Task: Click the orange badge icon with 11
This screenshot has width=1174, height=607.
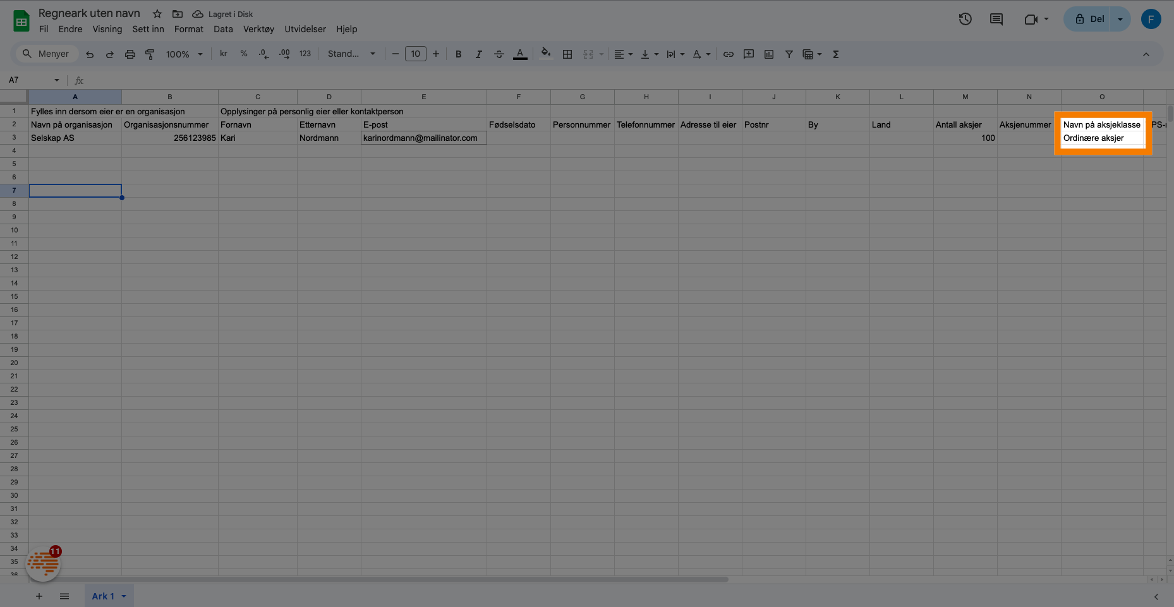Action: (43, 563)
